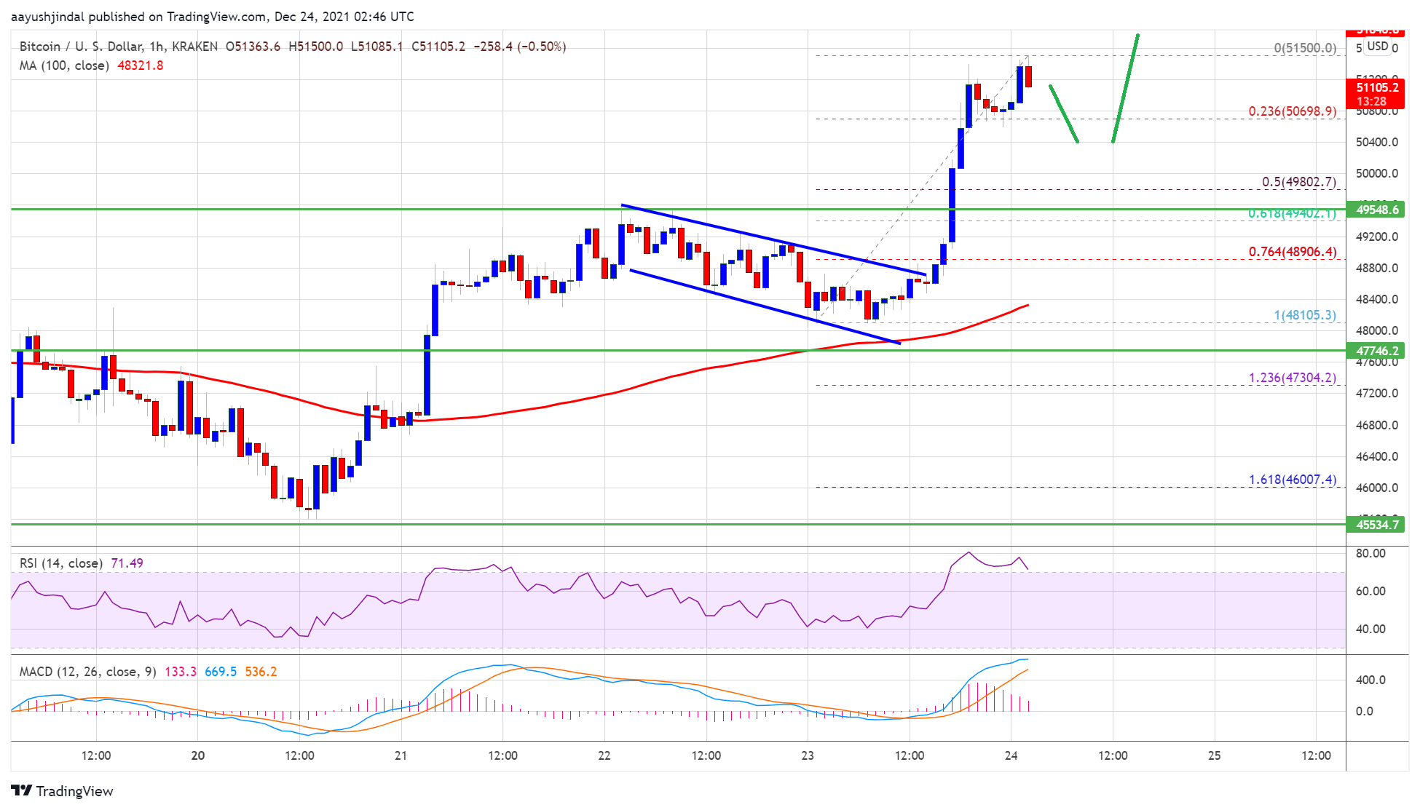Click the 1.618(46007.4) Fibonacci extension label
1420x810 pixels.
1292,480
